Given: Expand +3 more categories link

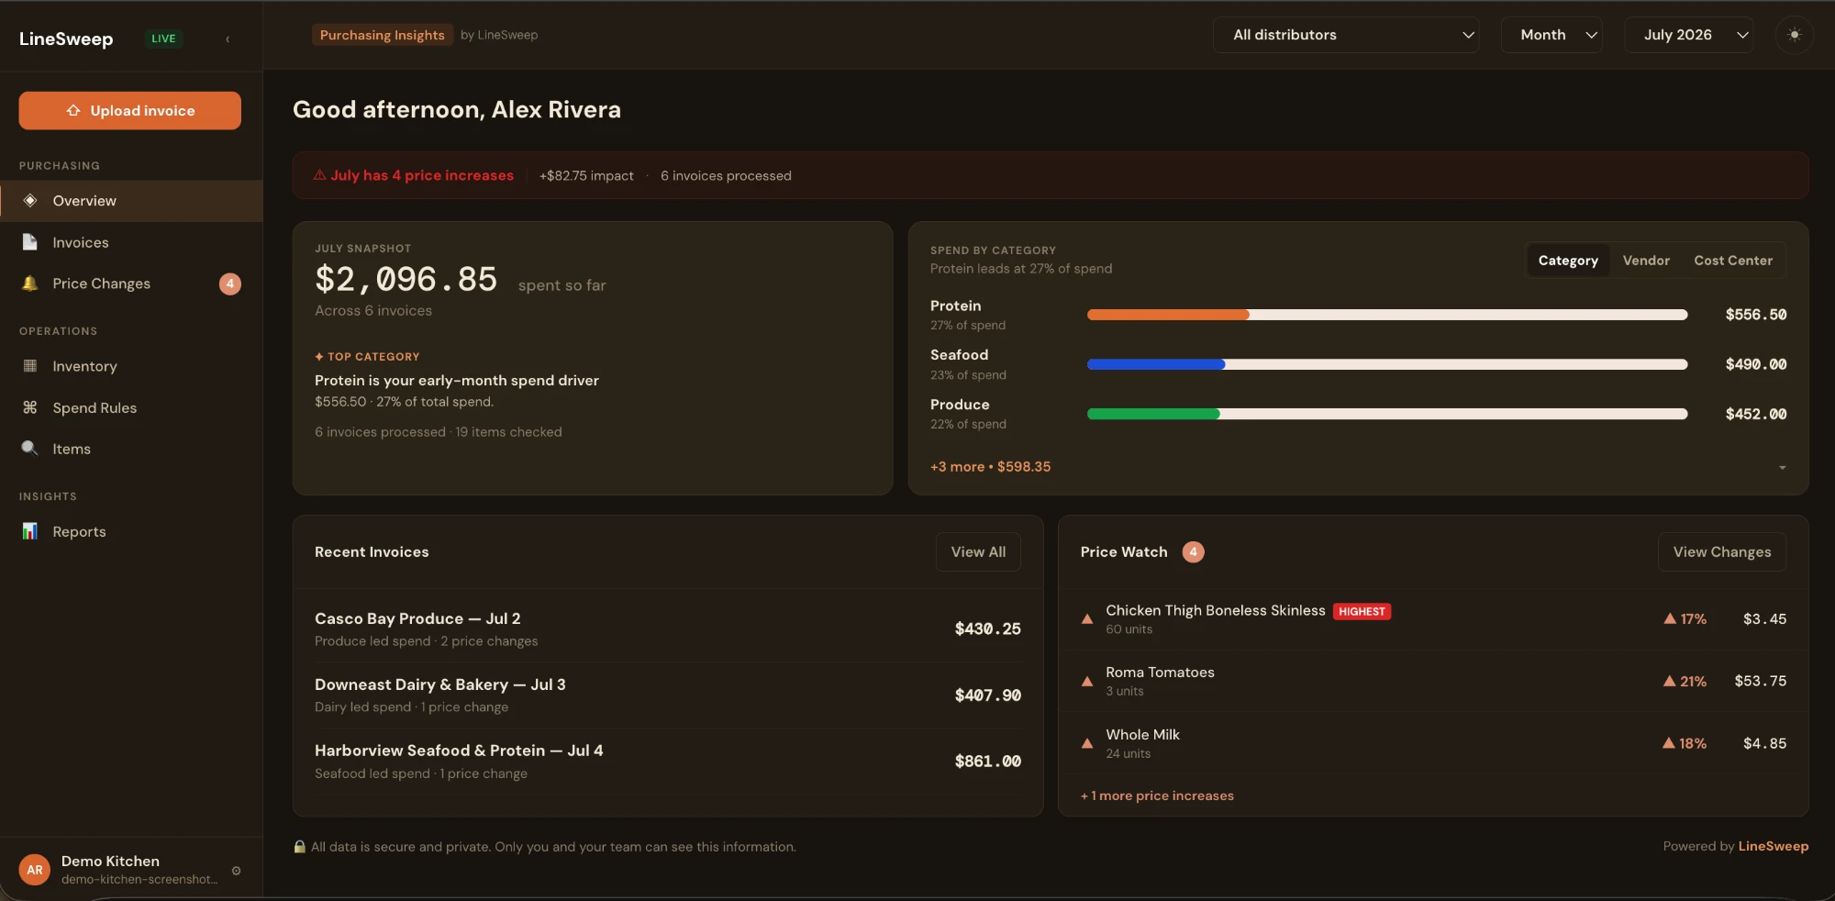Looking at the screenshot, I should click(x=990, y=467).
